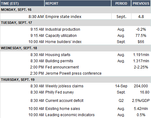151x118 pixels.
Task: Click the previous value -0.2%
Action: pos(141,29)
